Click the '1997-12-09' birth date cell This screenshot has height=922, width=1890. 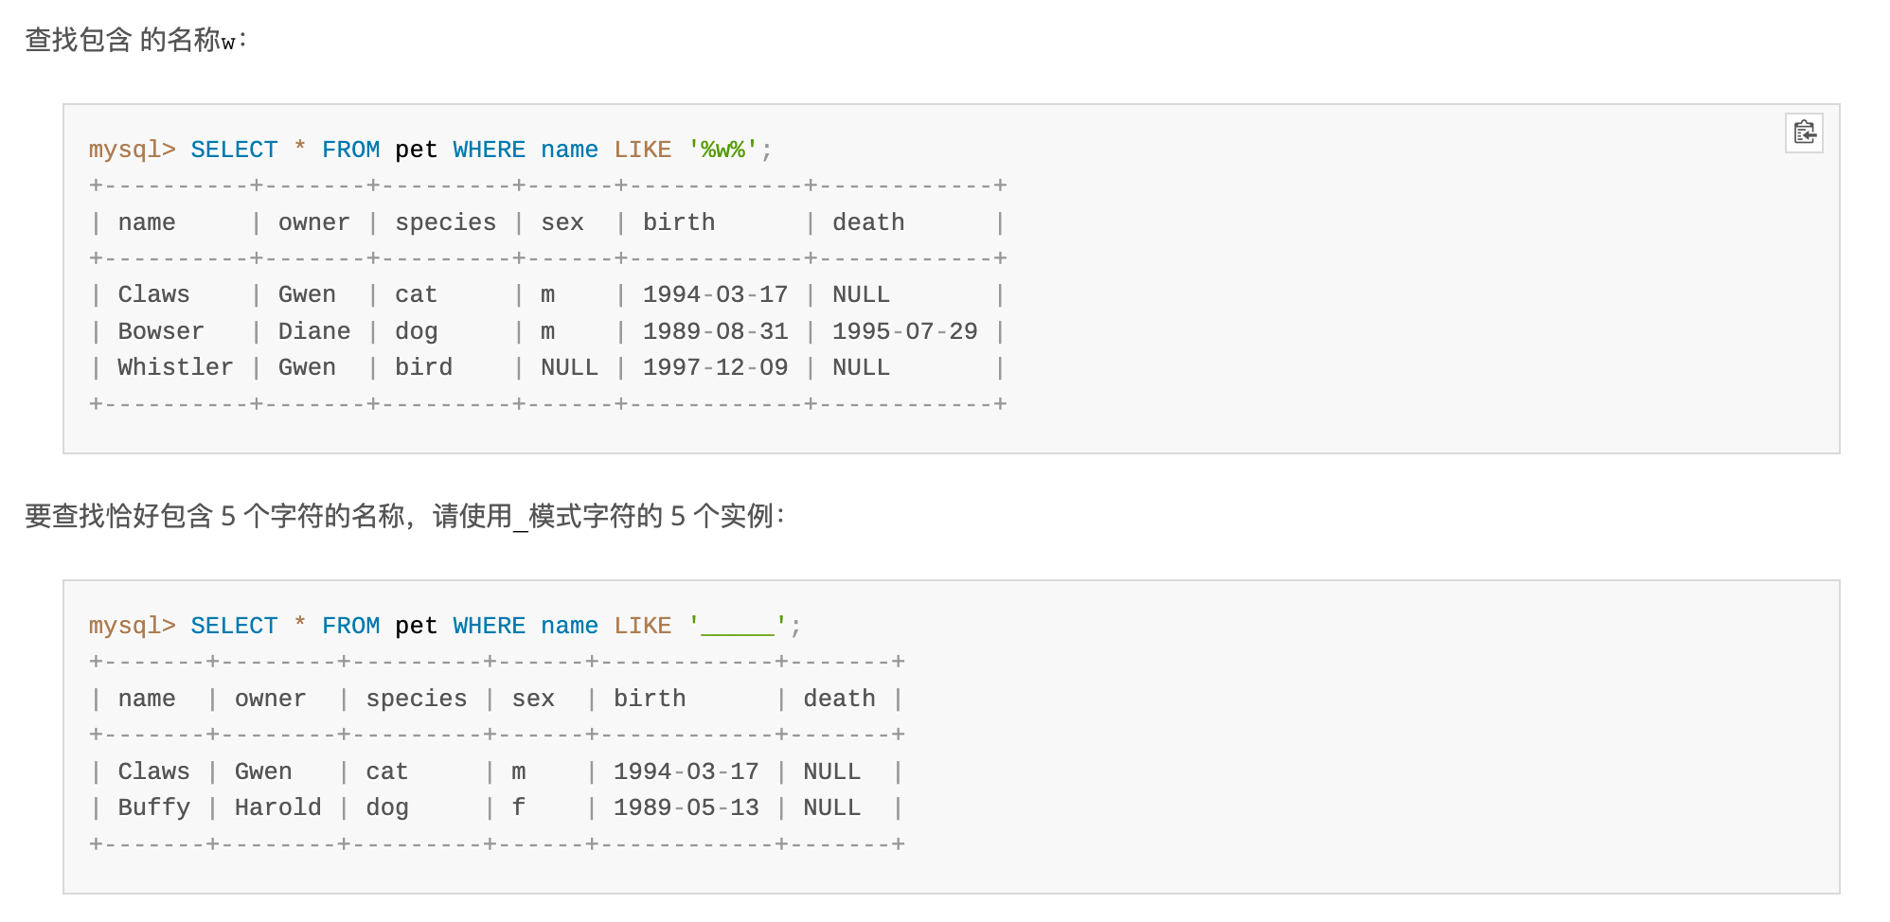[x=715, y=367]
